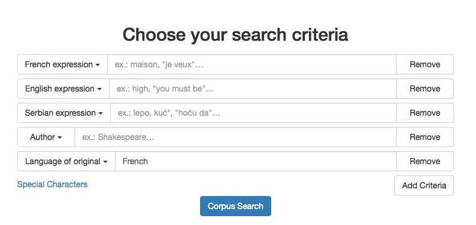Click the Add Criteria button
The image size is (476, 225).
(424, 185)
